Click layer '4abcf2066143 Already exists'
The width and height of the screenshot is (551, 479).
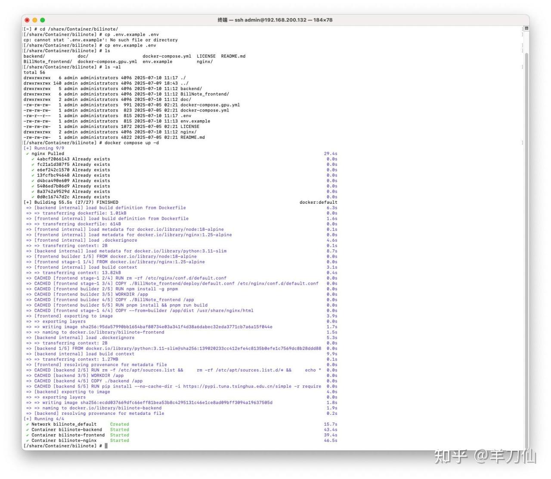[71, 159]
